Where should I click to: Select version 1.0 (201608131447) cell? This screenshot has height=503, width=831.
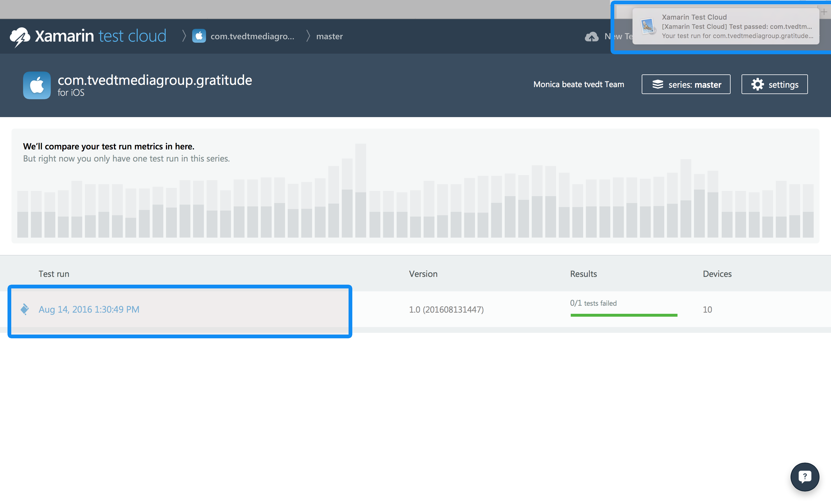tap(446, 309)
